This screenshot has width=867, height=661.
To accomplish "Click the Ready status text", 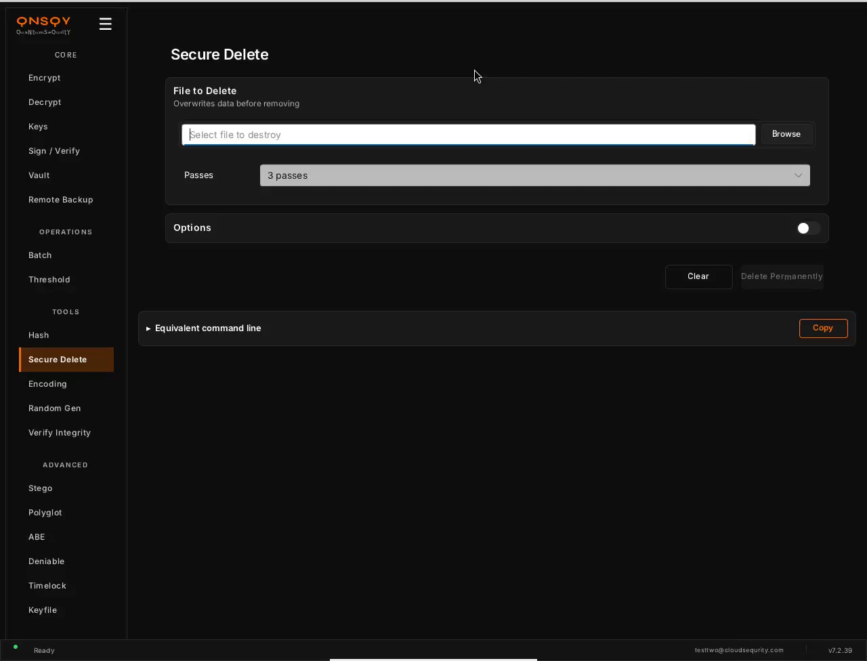I will click(x=44, y=650).
